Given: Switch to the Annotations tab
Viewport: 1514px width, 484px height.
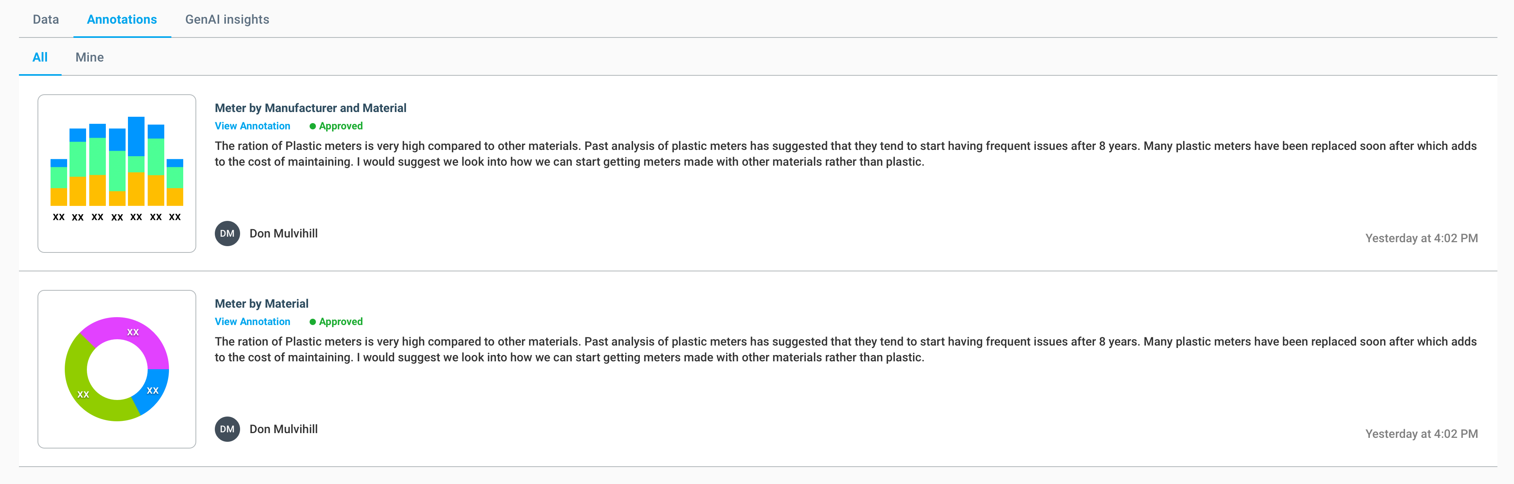Looking at the screenshot, I should click(122, 19).
